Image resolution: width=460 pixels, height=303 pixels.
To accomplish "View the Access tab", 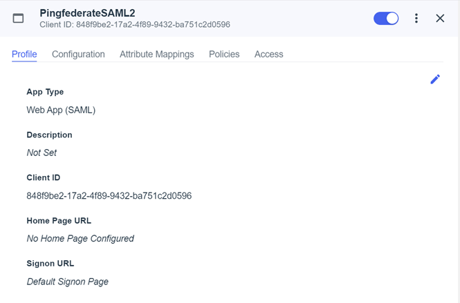I will click(268, 54).
